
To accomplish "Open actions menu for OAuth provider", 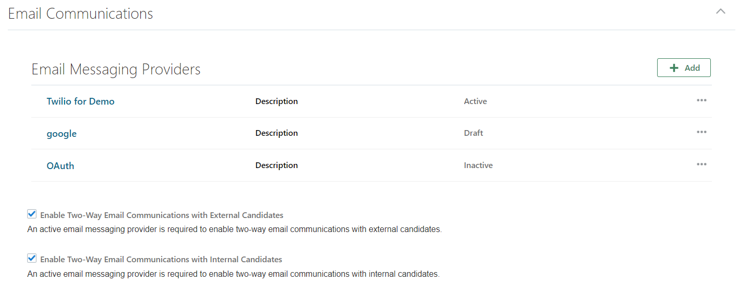I will coord(701,164).
